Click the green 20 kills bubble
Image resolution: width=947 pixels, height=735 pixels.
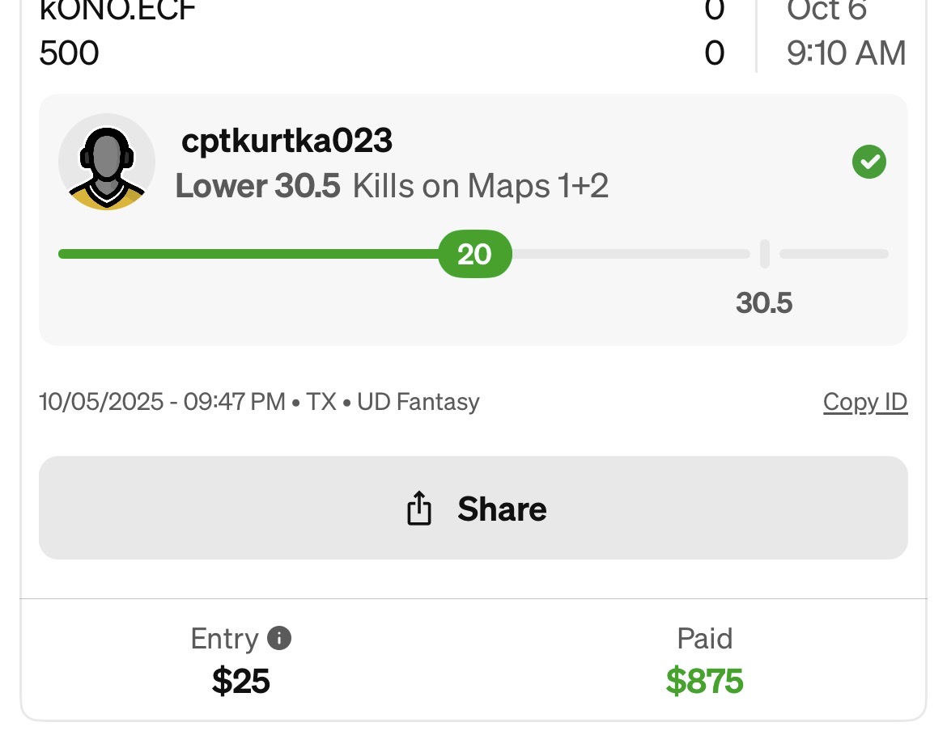click(x=474, y=254)
